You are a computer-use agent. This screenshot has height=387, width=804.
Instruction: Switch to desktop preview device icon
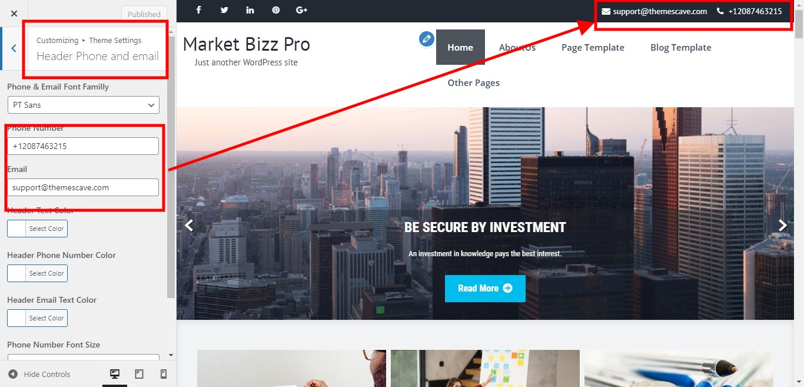tap(115, 374)
